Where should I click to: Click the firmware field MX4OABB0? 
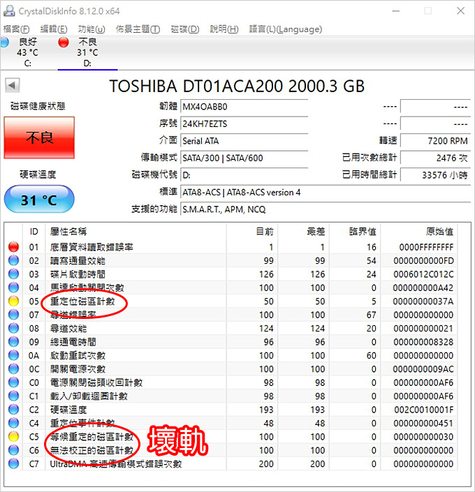coord(244,107)
